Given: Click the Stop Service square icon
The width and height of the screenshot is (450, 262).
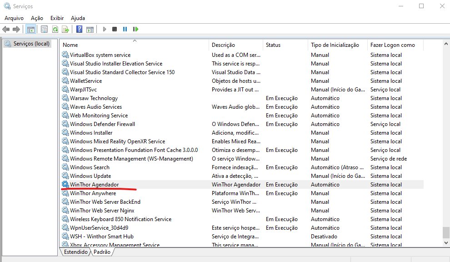Looking at the screenshot, I should 115,29.
